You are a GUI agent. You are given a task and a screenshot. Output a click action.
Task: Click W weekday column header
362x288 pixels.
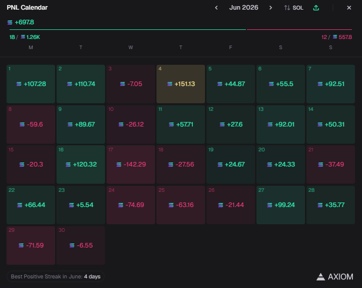coord(131,48)
